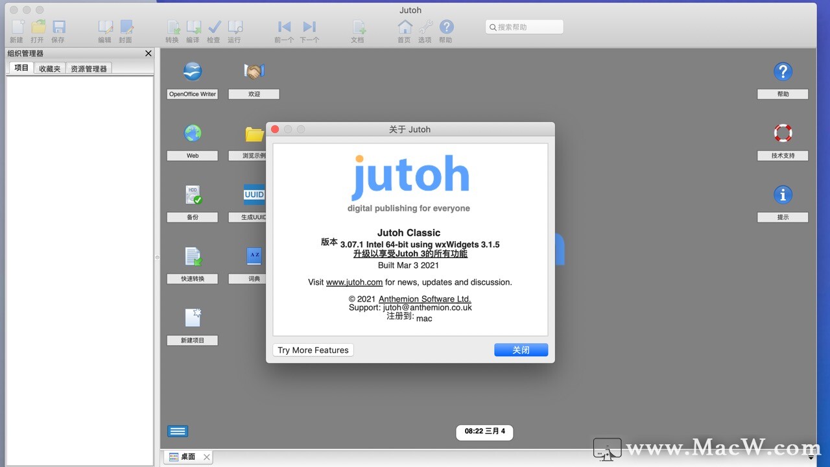Open a project with 打开 toolbar icon

point(38,27)
